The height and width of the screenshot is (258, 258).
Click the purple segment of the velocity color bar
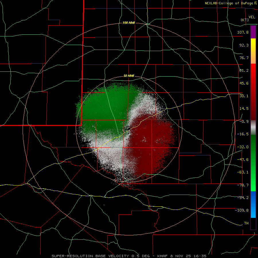[x=253, y=32]
